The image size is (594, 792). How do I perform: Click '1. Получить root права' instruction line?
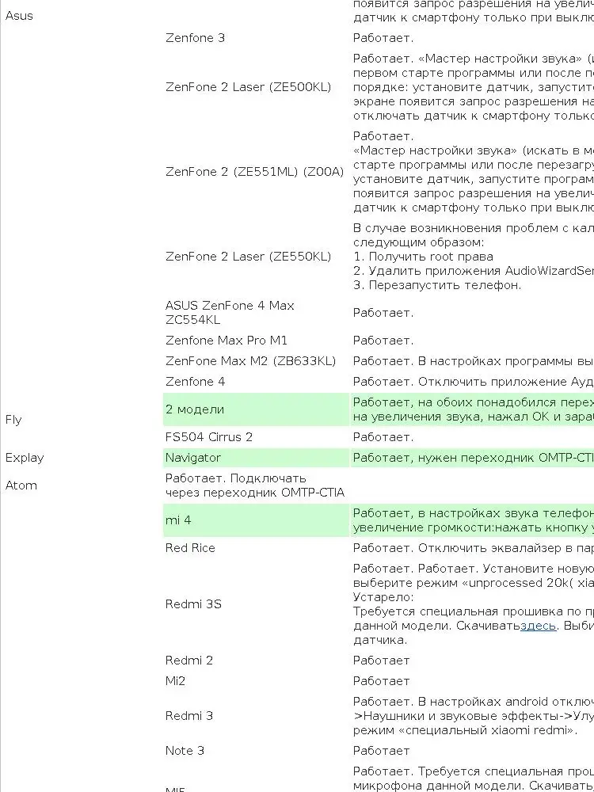(x=423, y=256)
